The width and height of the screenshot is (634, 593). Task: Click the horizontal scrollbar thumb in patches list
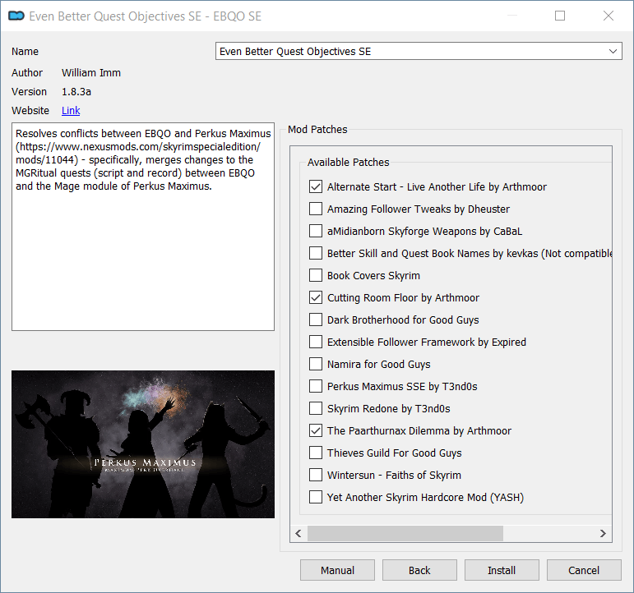405,533
